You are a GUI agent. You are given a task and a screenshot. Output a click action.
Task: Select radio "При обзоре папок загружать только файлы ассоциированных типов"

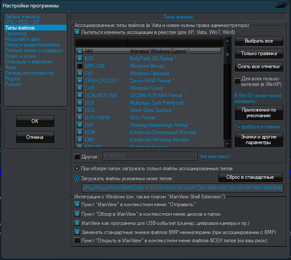click(77, 168)
